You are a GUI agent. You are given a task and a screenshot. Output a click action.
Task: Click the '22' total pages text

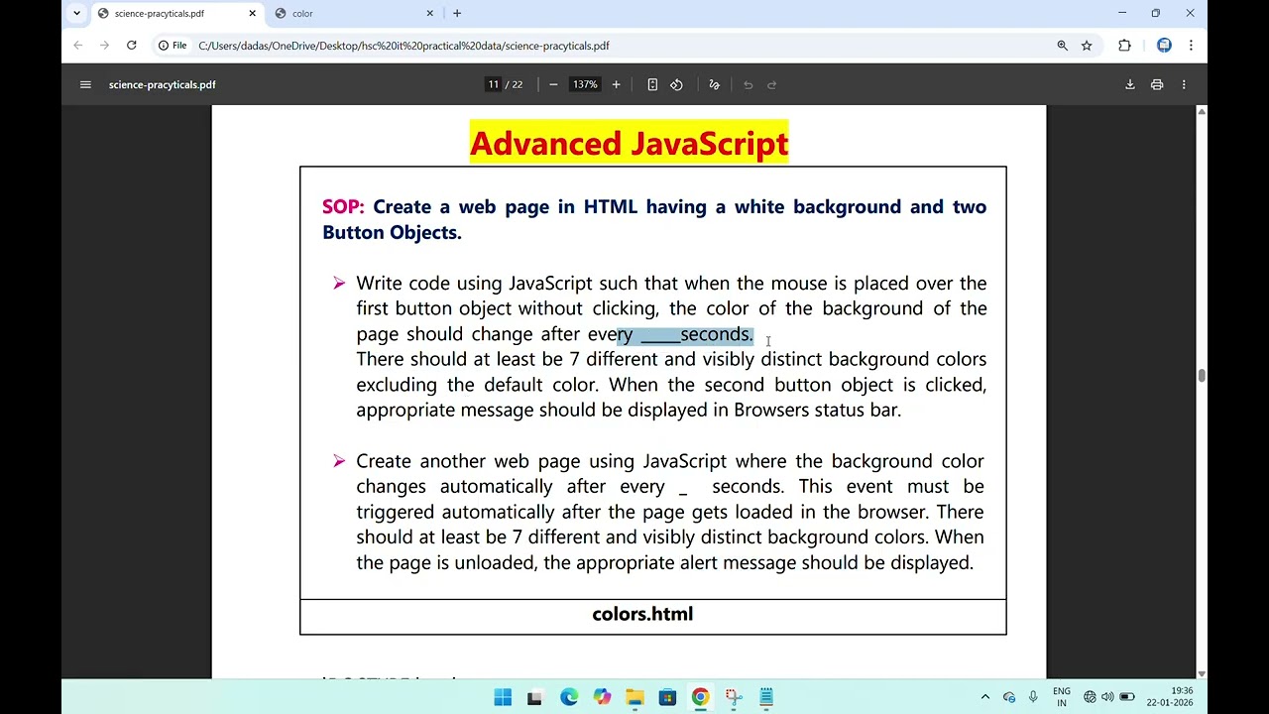pyautogui.click(x=517, y=84)
